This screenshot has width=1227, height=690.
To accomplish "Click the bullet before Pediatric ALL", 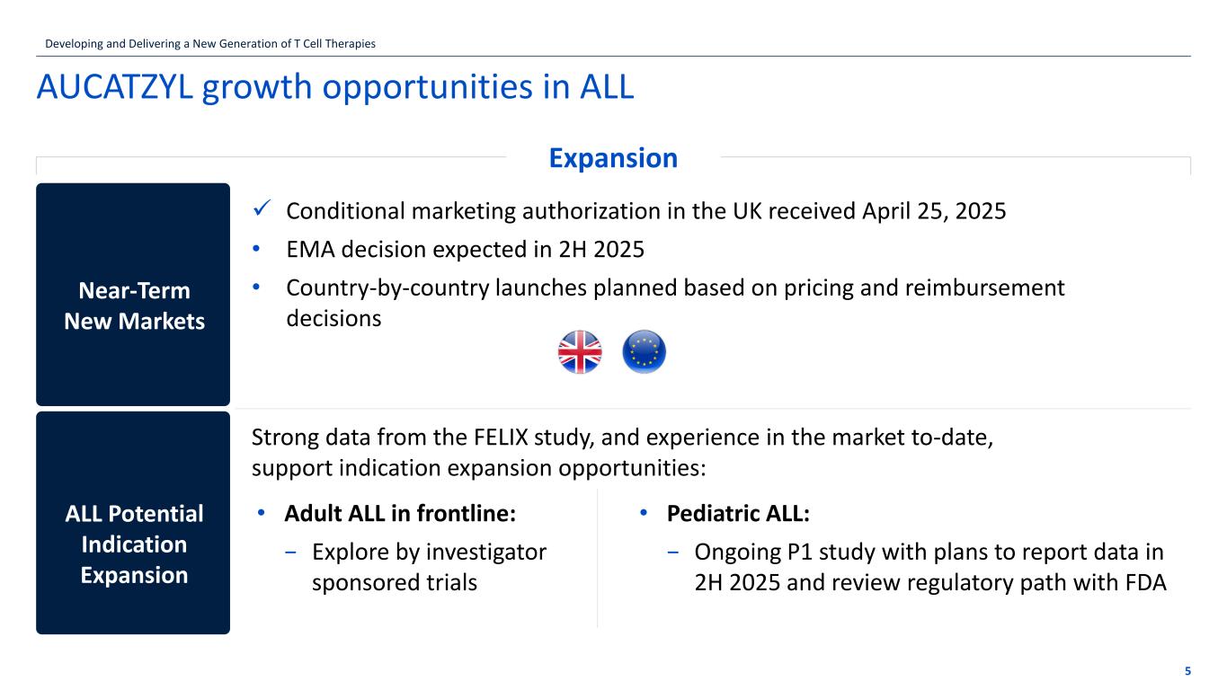I will point(644,512).
